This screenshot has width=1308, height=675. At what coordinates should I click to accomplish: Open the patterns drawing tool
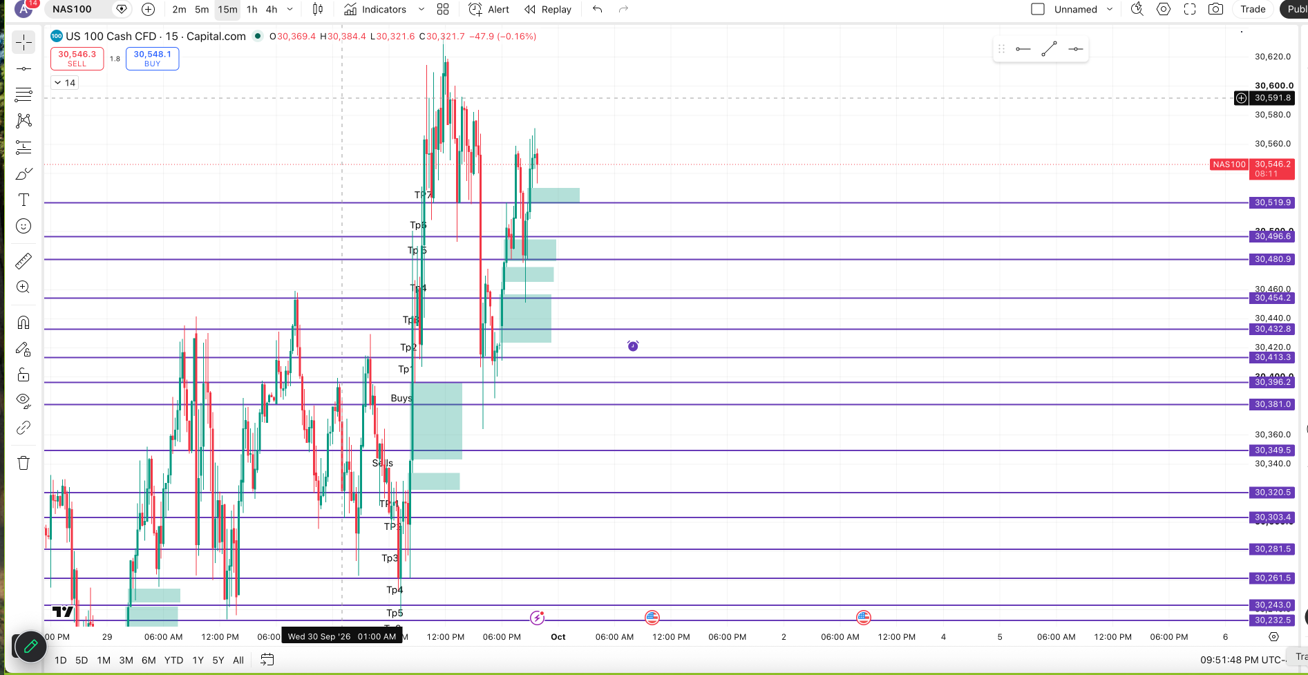[x=23, y=121]
